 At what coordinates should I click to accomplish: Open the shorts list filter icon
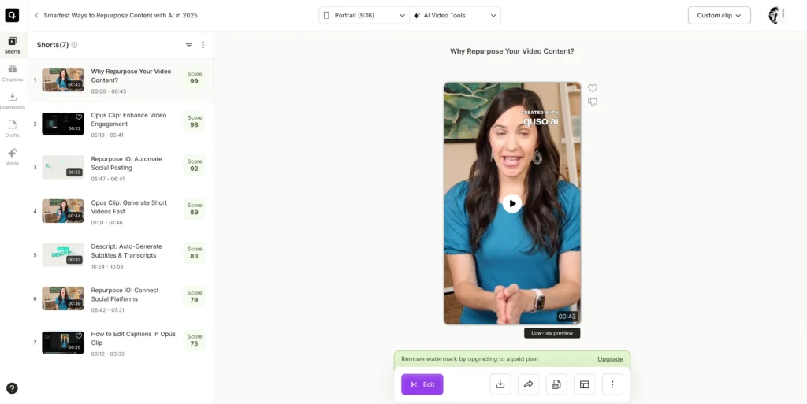pos(189,45)
